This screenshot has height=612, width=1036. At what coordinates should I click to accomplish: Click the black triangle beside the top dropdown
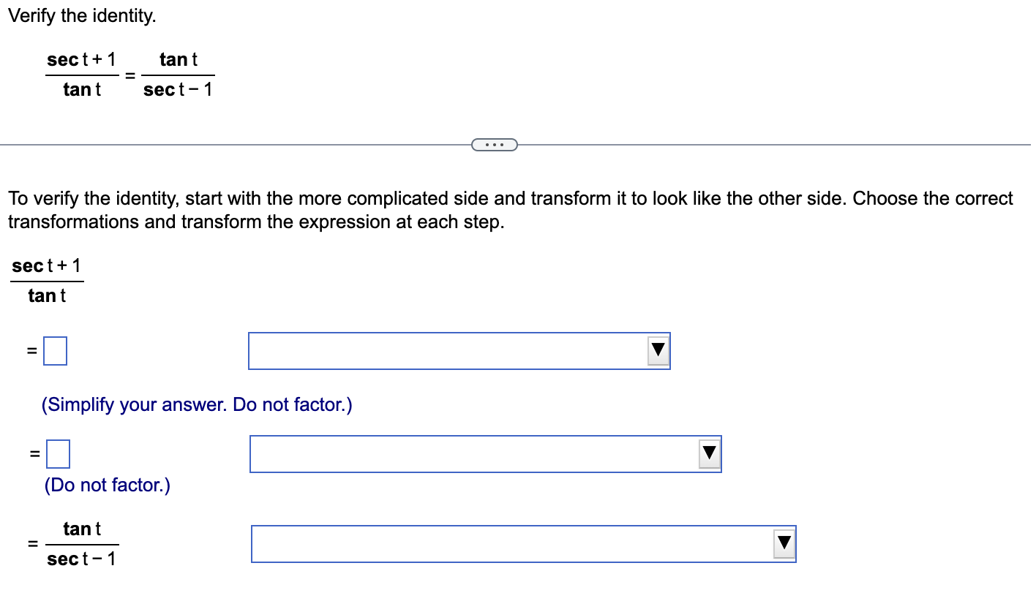(656, 351)
